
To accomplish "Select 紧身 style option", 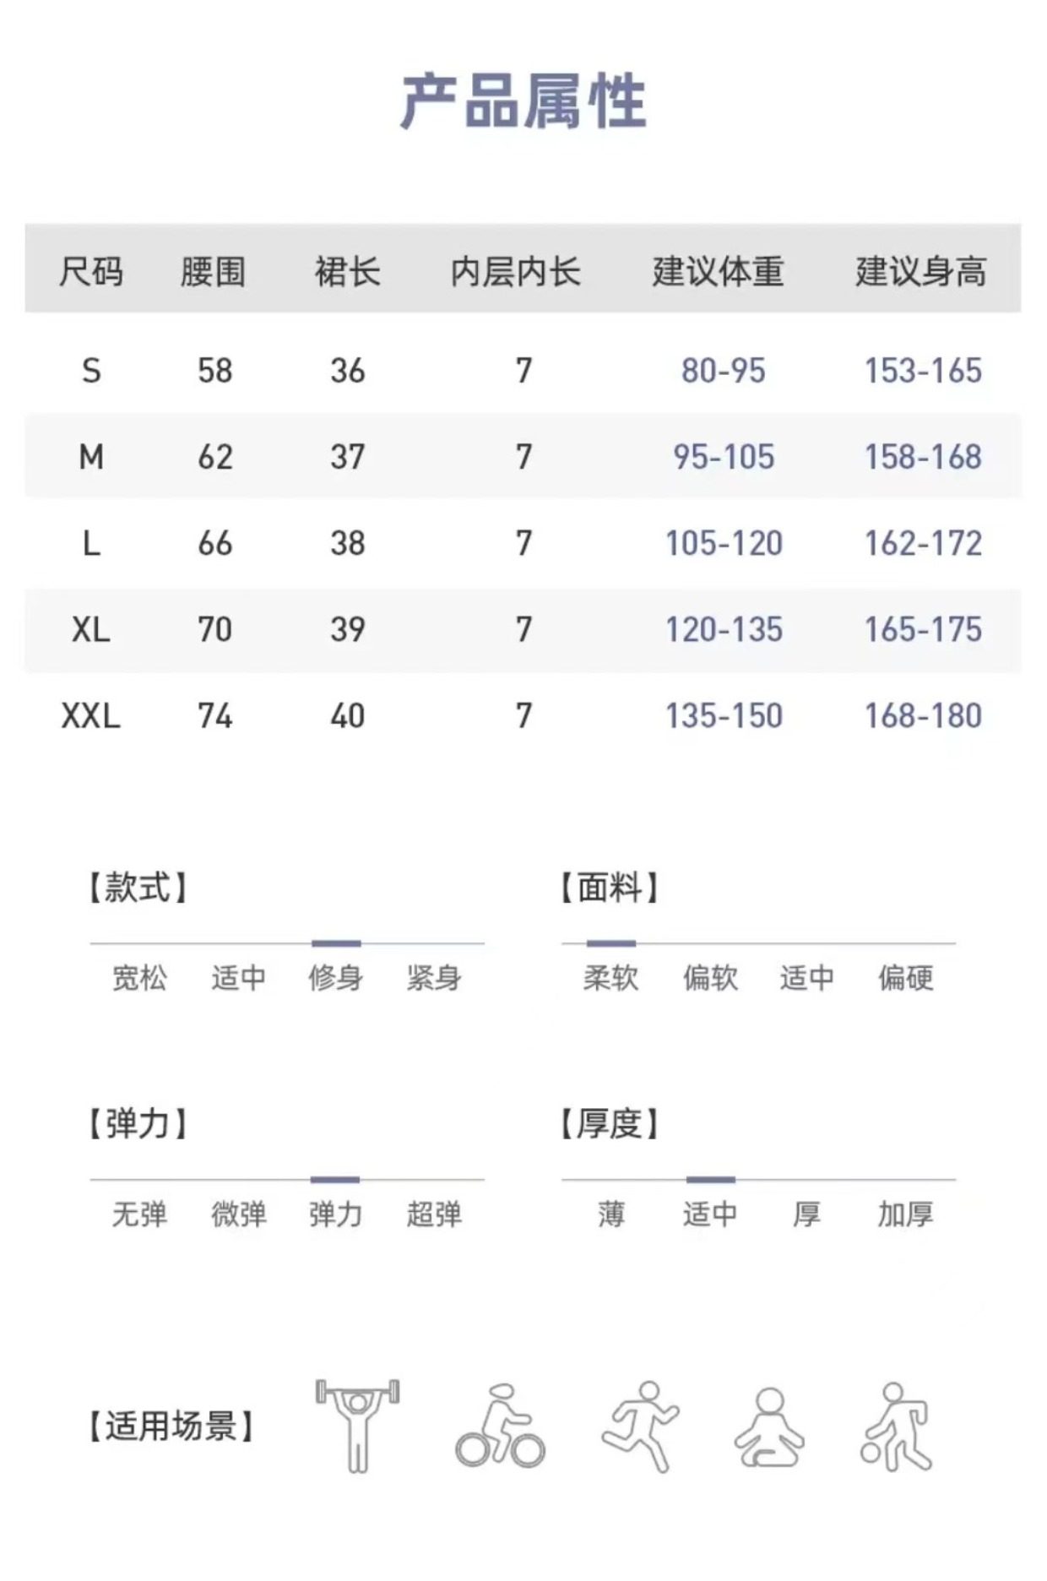I will coord(434,978).
